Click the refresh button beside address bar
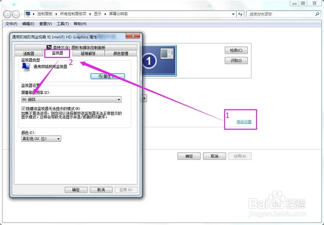The height and width of the screenshot is (225, 324). 240,14
